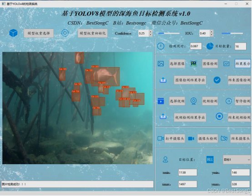
Task: Click the IOU slider
Action: 232,33
